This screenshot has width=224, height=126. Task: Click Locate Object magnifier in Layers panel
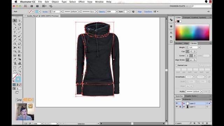[190, 123]
